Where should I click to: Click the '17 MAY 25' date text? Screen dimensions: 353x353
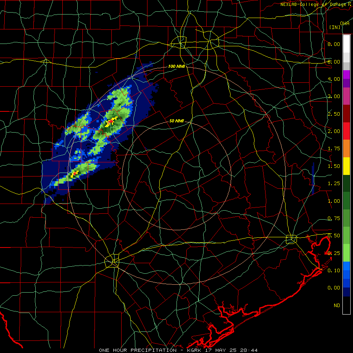(220, 350)
